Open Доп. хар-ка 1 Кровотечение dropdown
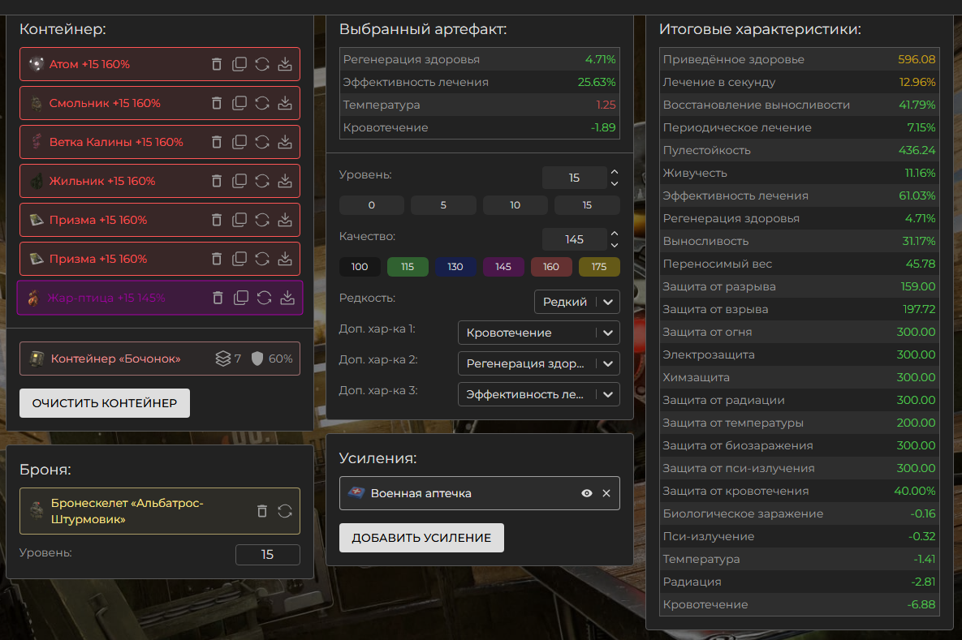The height and width of the screenshot is (640, 962). pyautogui.click(x=538, y=333)
